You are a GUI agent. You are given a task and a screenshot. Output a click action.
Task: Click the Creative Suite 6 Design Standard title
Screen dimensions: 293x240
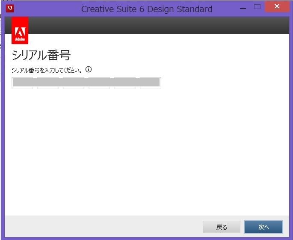(x=147, y=9)
